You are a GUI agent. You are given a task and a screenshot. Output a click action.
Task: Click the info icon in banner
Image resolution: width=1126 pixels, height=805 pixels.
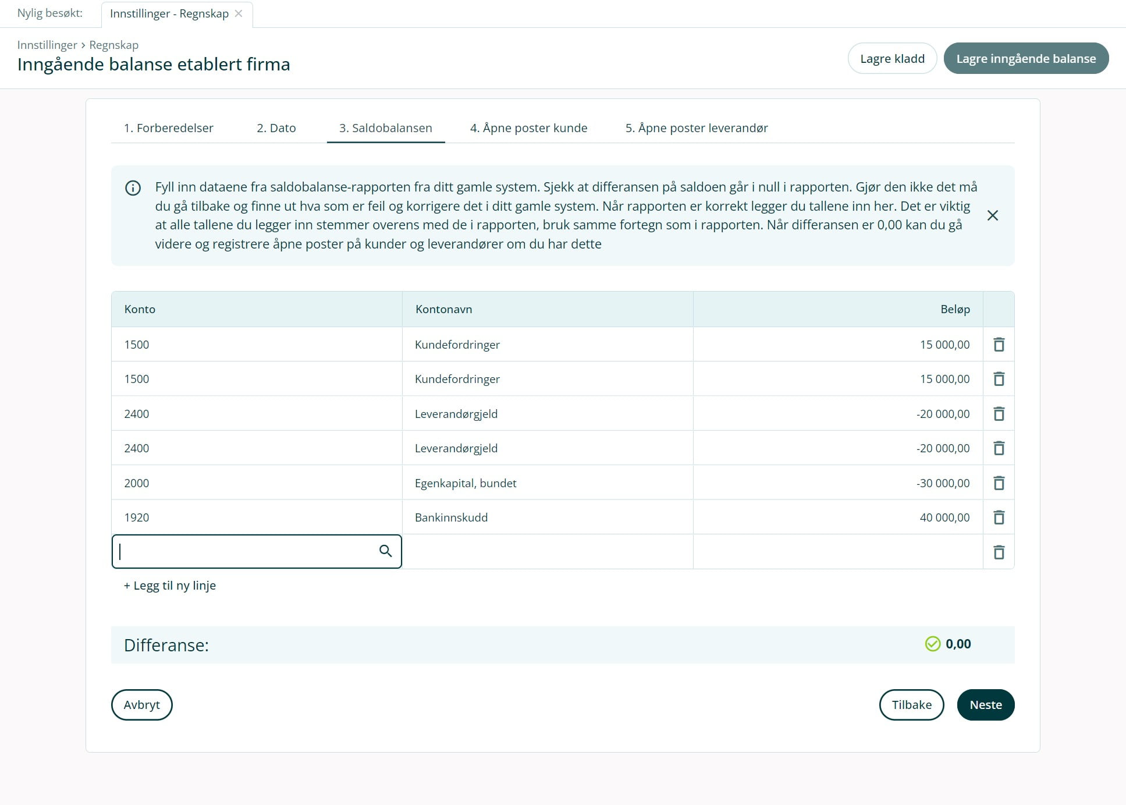133,188
